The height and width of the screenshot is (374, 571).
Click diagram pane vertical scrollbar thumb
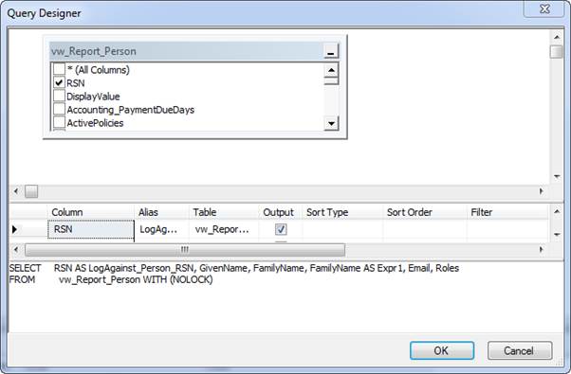pos(557,51)
